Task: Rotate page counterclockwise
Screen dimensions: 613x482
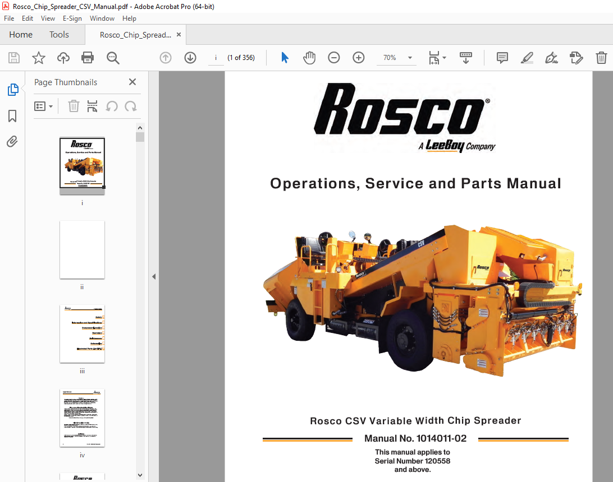Action: (x=112, y=106)
